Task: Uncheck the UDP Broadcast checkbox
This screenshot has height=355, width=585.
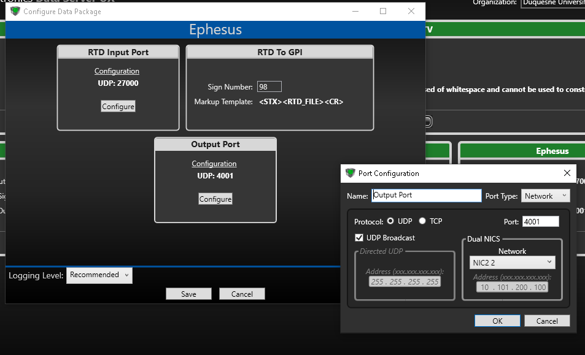Action: tap(359, 238)
